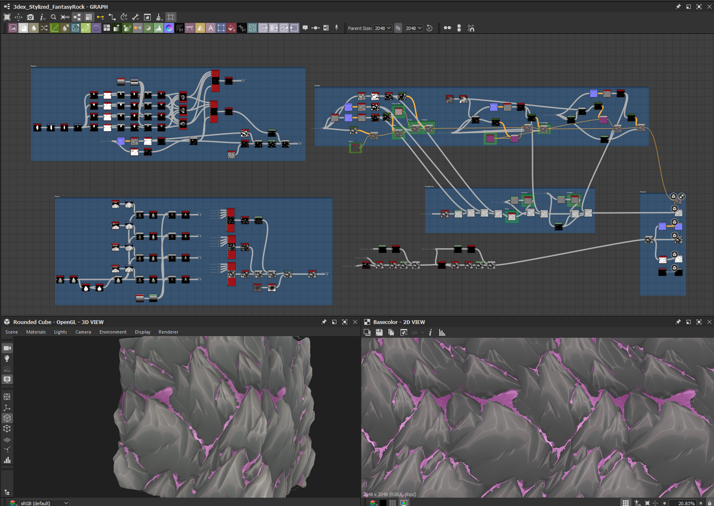Click the bar chart statistics icon in 3D view sidebar
714x506 pixels.
click(7, 460)
